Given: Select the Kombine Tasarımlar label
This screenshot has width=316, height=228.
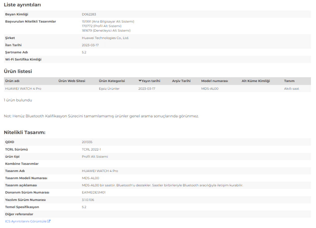Looking at the screenshot, I should tap(22, 164).
